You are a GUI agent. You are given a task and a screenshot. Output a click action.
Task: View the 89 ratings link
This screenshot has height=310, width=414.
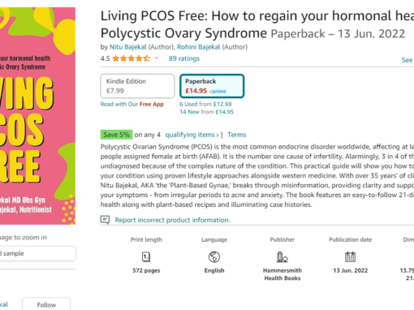click(x=184, y=58)
